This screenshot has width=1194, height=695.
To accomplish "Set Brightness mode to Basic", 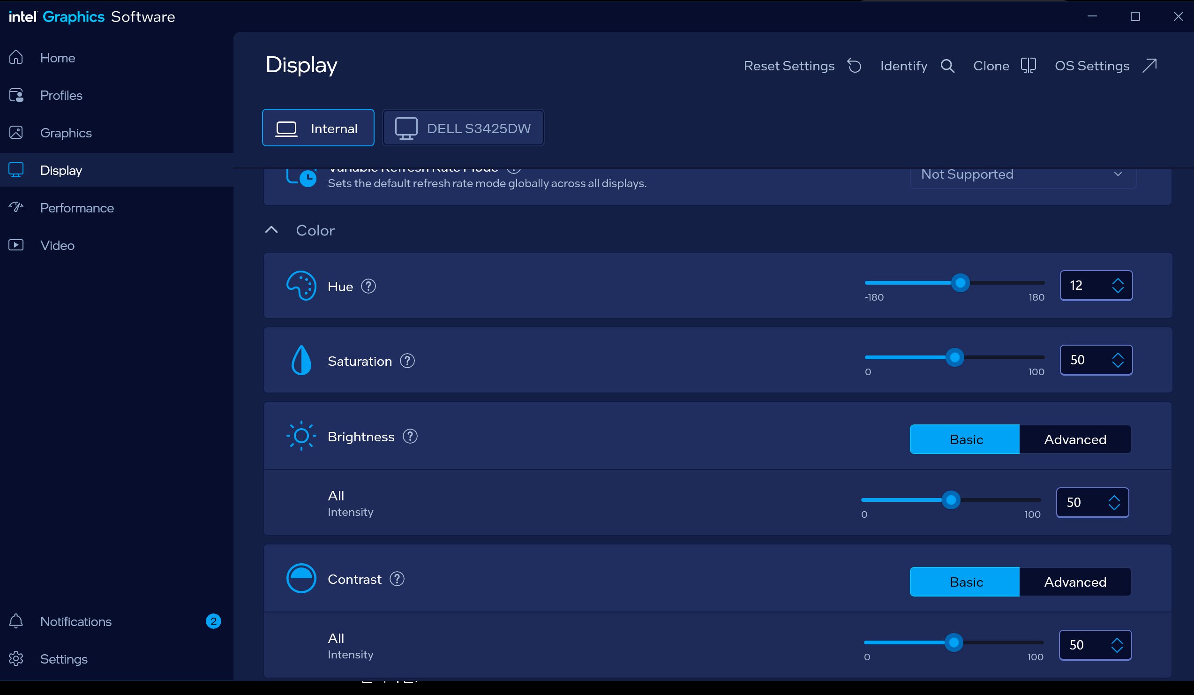I will [965, 439].
